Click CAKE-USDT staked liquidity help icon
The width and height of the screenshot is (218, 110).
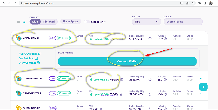tap(150, 94)
